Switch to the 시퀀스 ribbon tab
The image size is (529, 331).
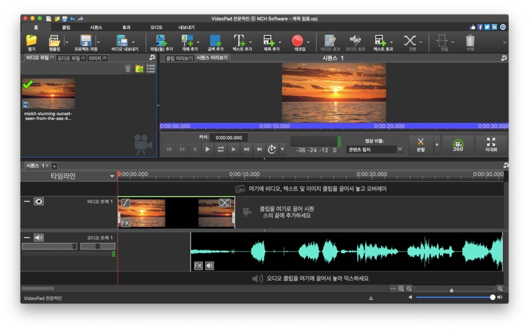click(x=96, y=27)
